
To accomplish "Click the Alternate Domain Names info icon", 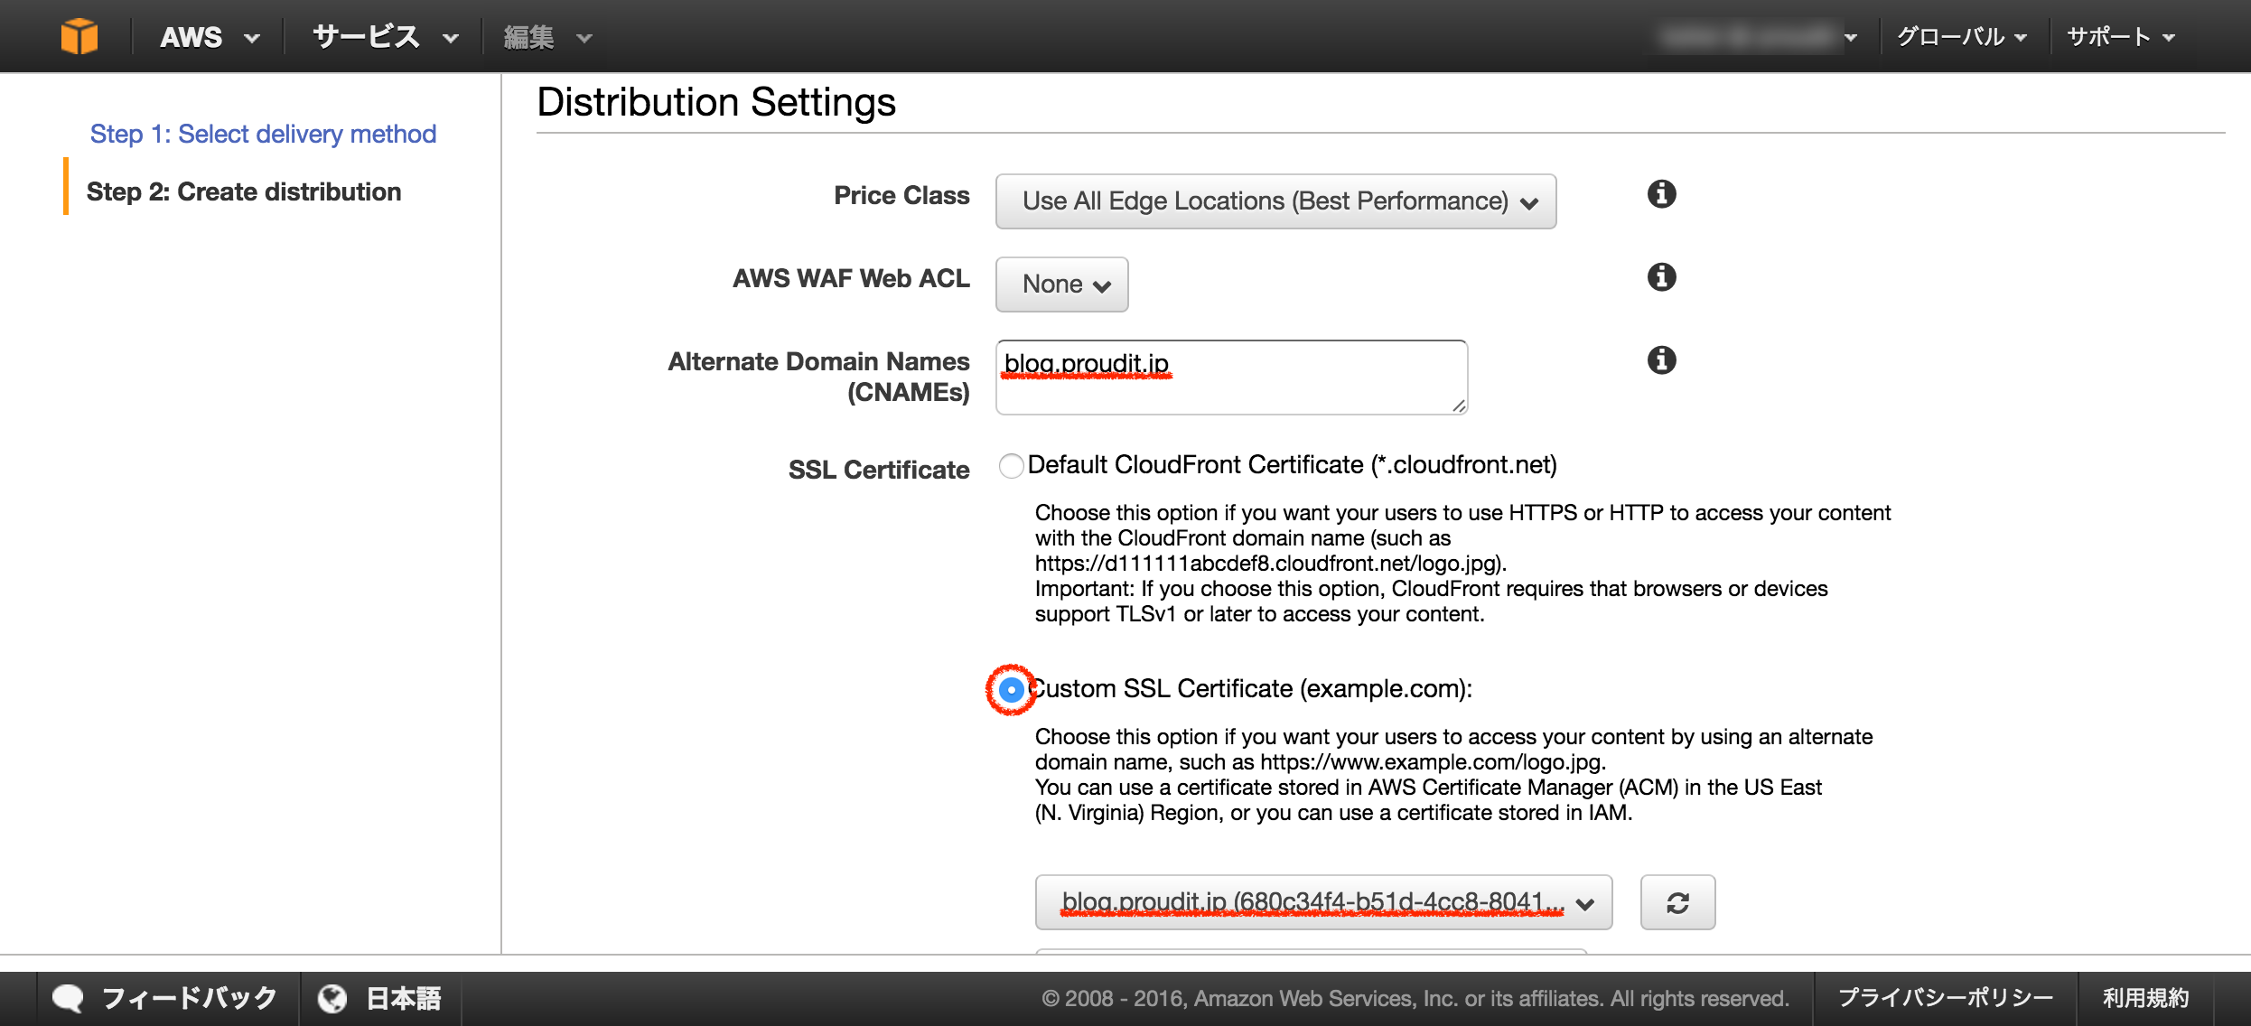I will tap(1661, 360).
